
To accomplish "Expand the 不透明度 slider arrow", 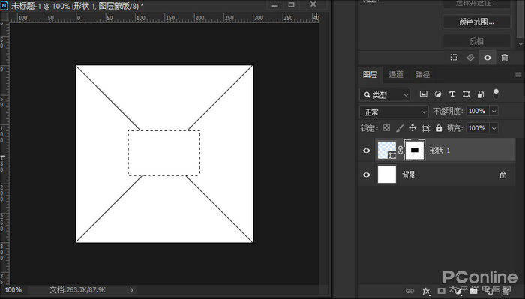I will click(x=493, y=111).
